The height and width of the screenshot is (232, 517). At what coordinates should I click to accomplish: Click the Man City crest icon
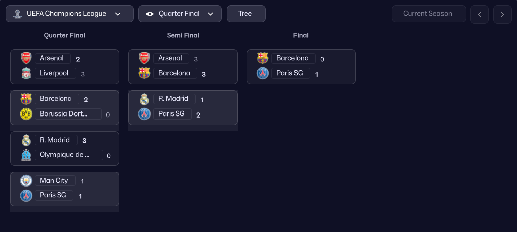click(x=26, y=181)
